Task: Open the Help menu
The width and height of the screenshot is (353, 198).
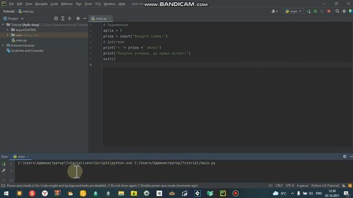Action: (x=121, y=4)
